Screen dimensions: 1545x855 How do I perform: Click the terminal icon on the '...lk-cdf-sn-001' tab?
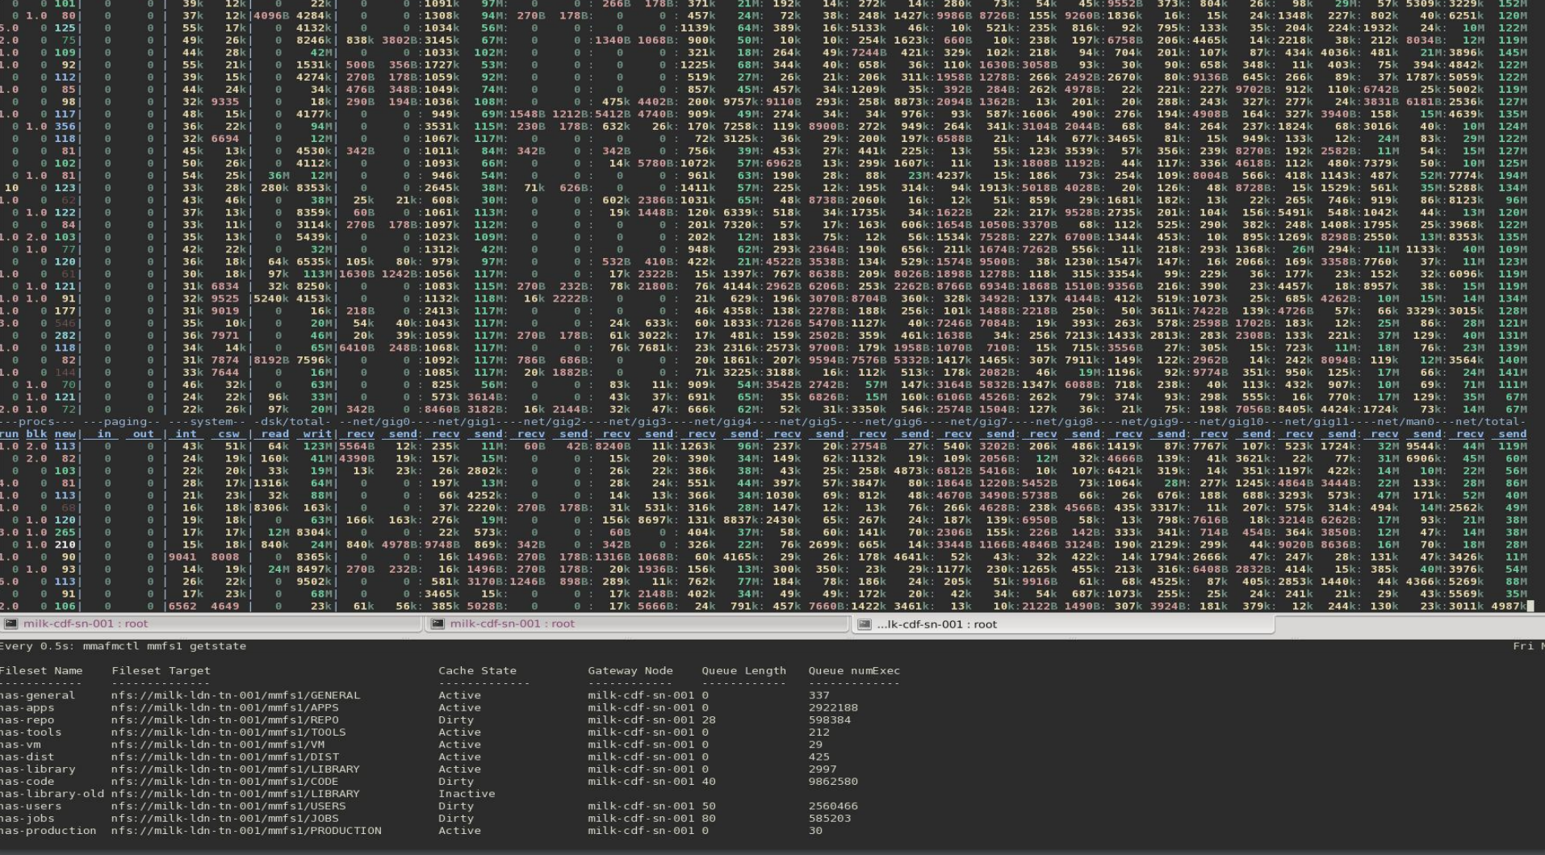[865, 624]
